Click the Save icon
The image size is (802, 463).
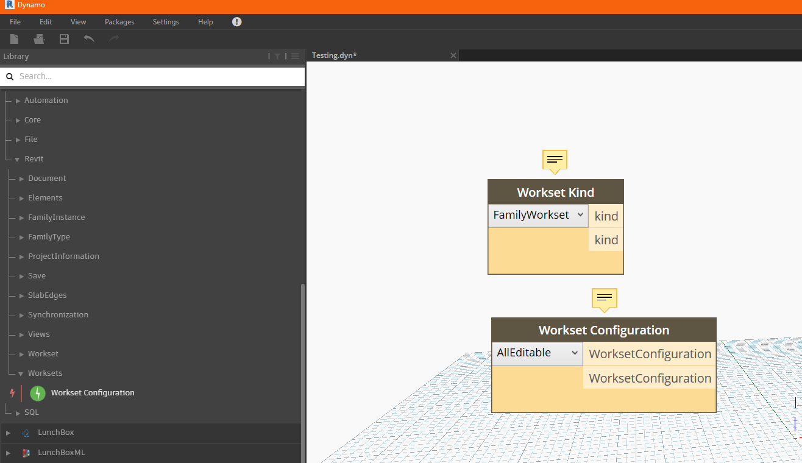(63, 38)
